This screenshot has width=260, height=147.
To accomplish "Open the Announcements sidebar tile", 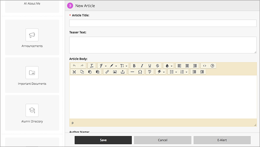I will point(32,37).
